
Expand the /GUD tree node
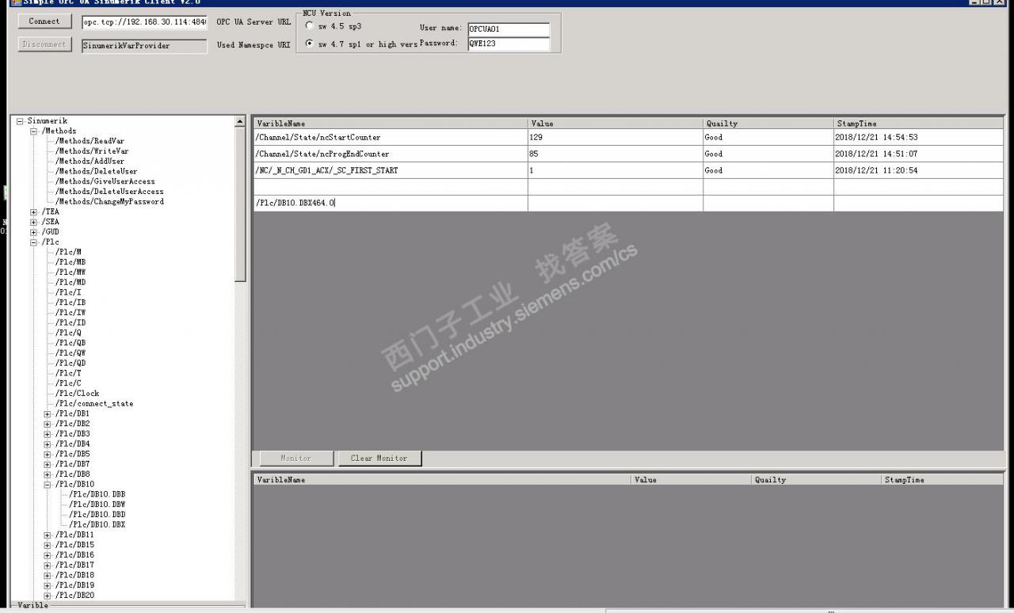pos(34,233)
